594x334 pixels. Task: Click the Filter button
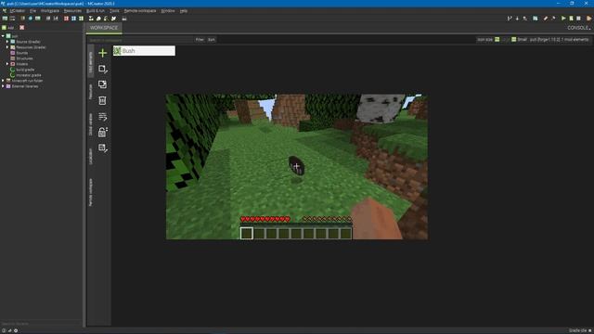(x=200, y=39)
